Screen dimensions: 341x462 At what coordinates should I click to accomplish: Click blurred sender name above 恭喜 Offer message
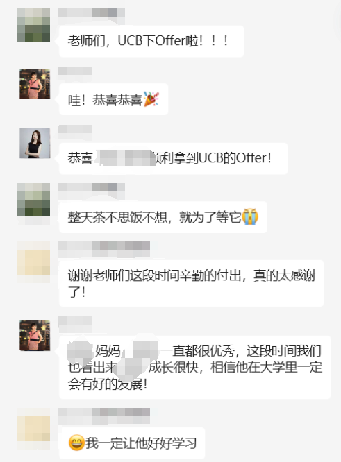tap(75, 129)
